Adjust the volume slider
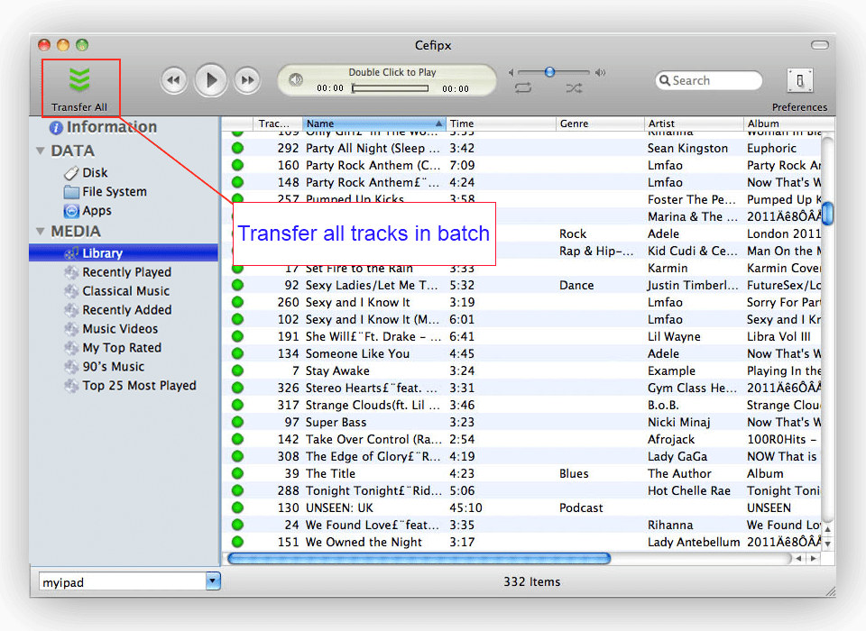The height and width of the screenshot is (631, 866). pos(550,72)
